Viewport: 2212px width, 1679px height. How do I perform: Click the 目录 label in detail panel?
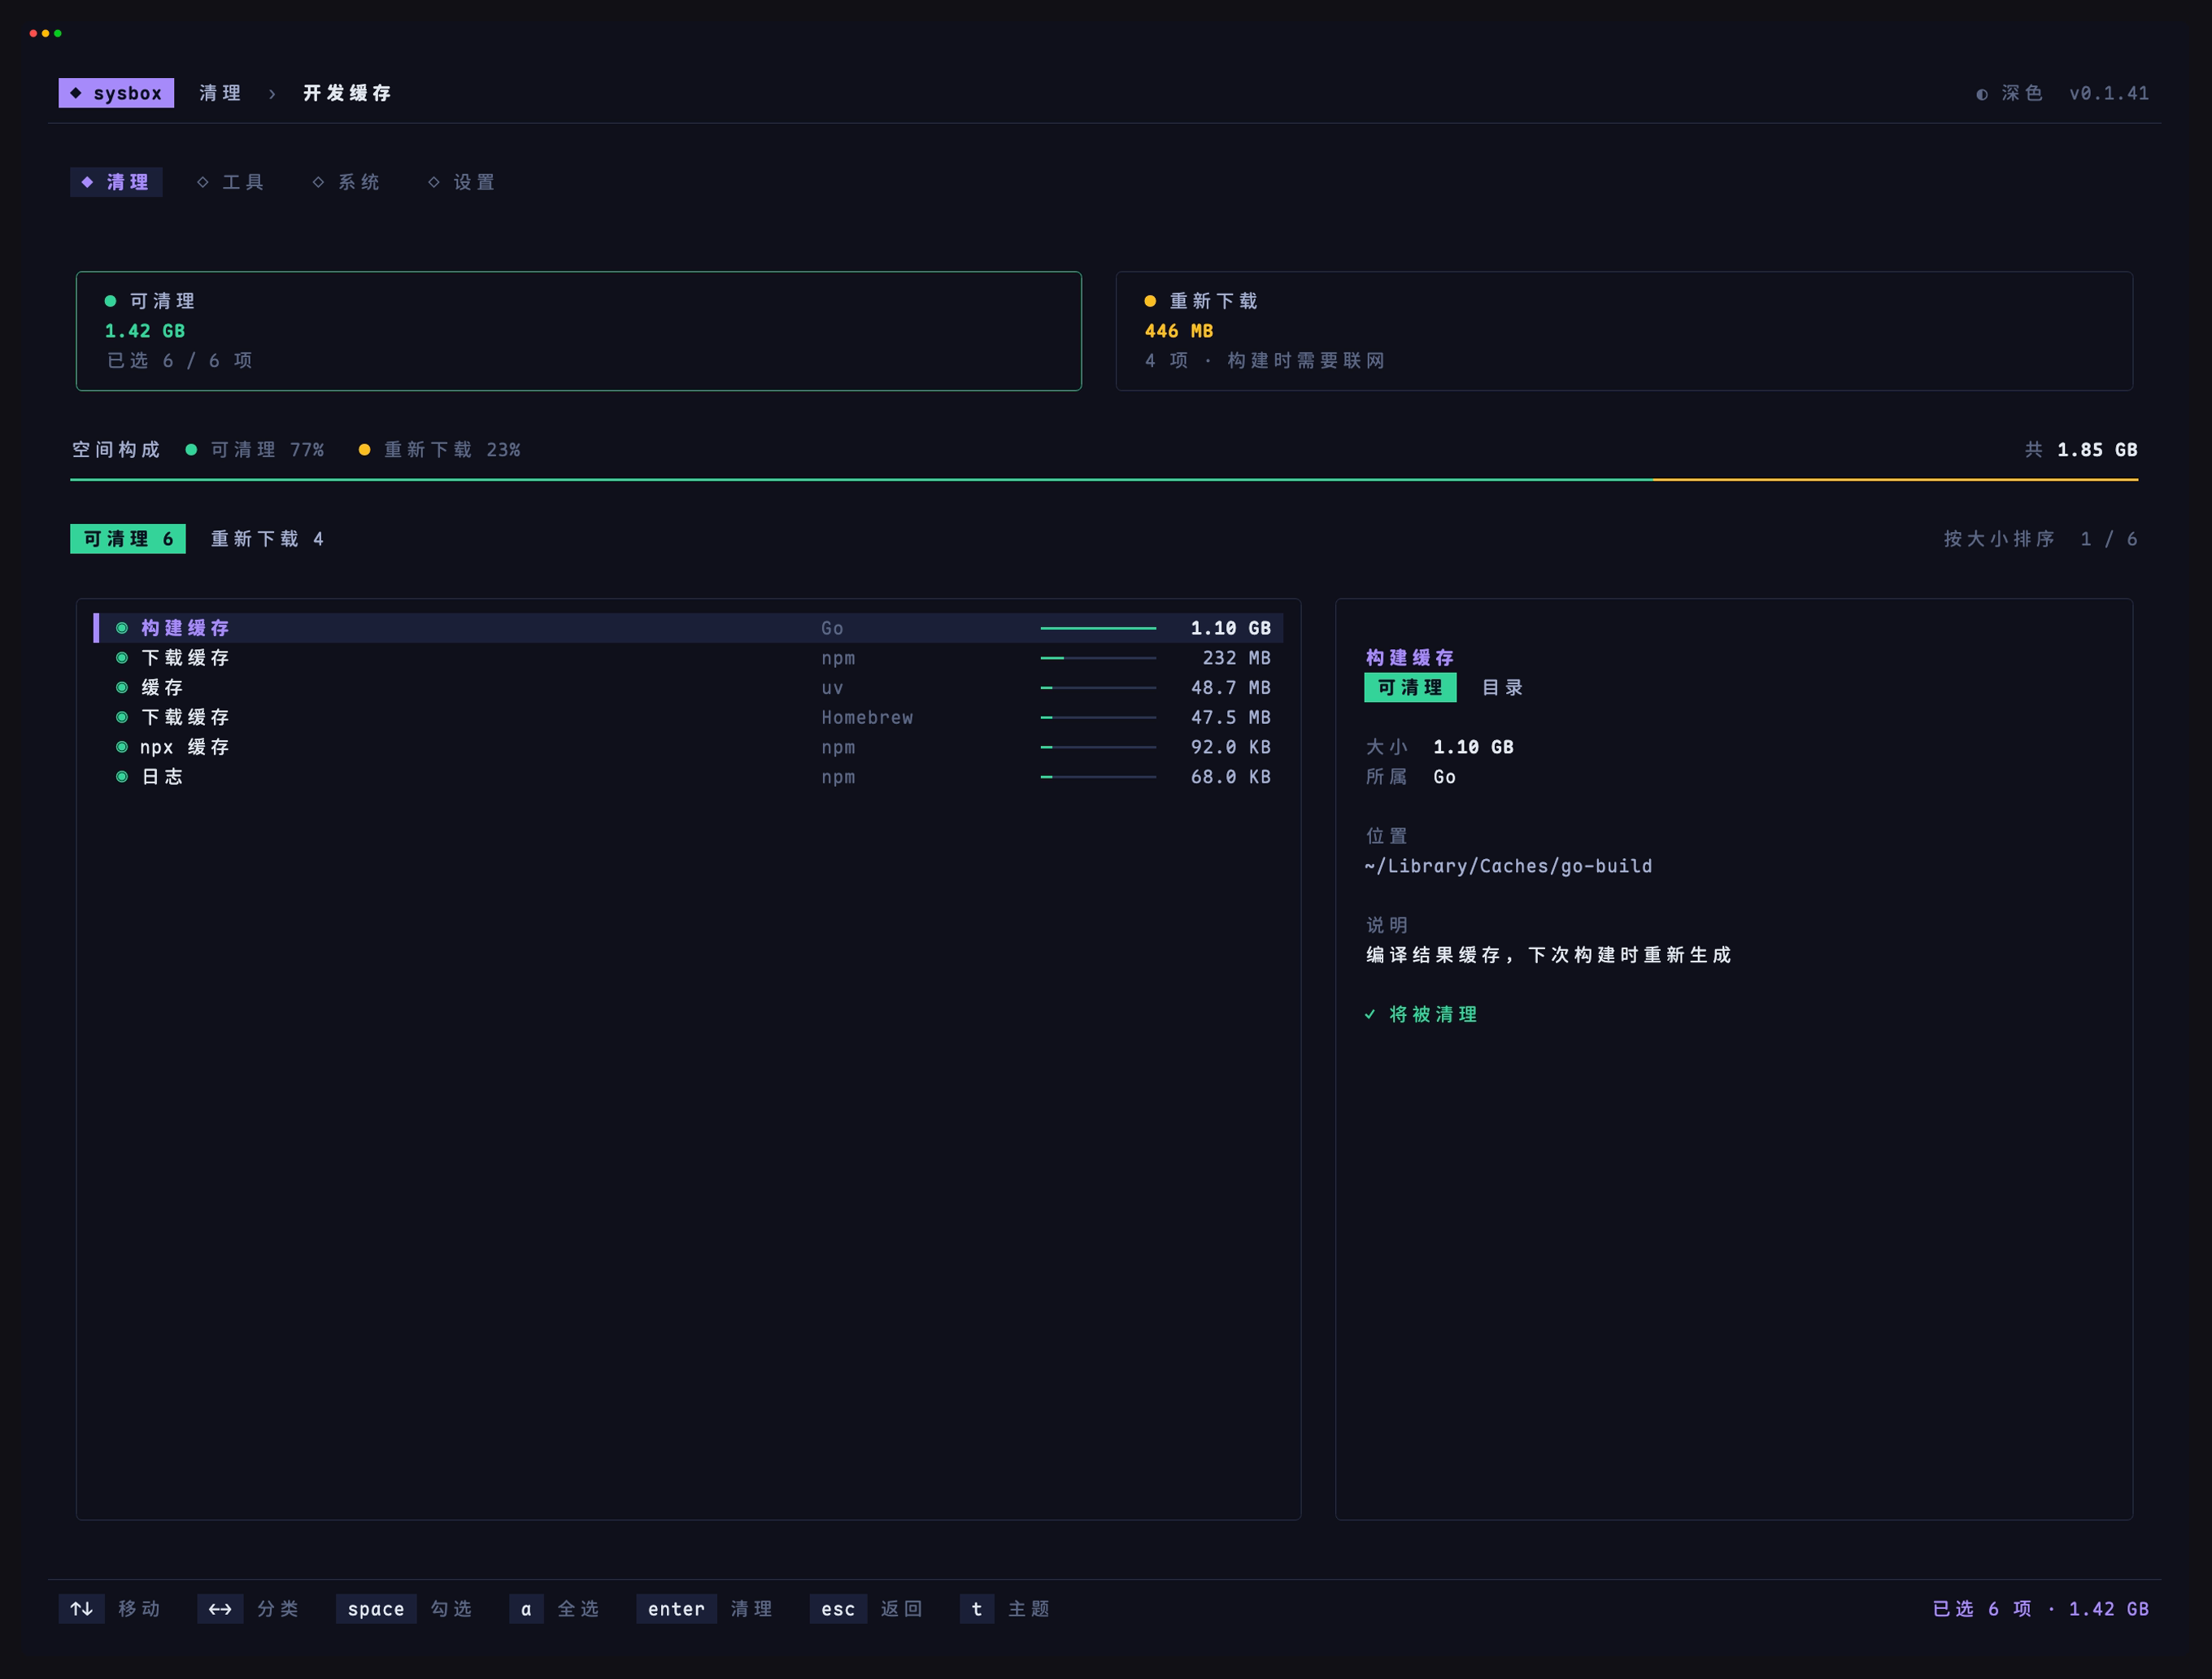(x=1502, y=688)
